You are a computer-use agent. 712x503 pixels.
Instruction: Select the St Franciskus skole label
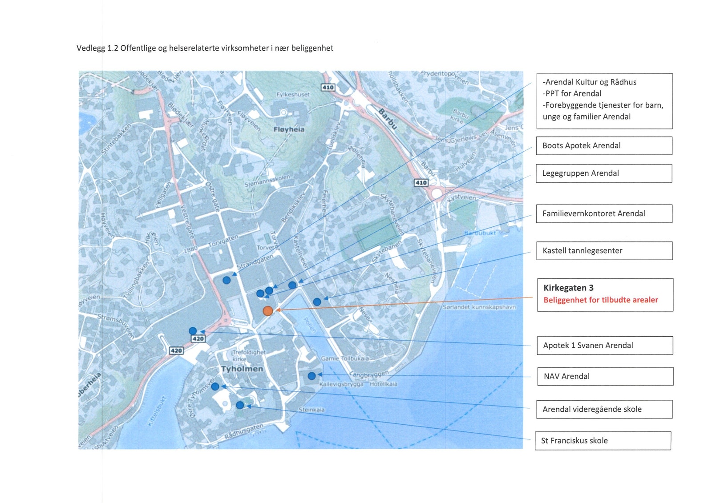tap(603, 441)
